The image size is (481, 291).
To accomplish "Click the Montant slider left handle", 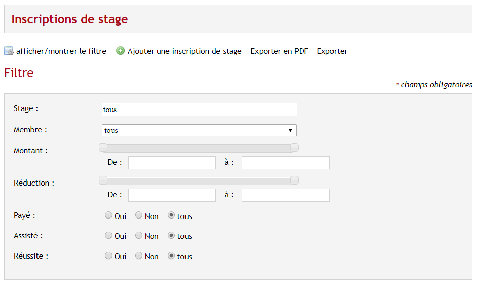I will pos(103,148).
